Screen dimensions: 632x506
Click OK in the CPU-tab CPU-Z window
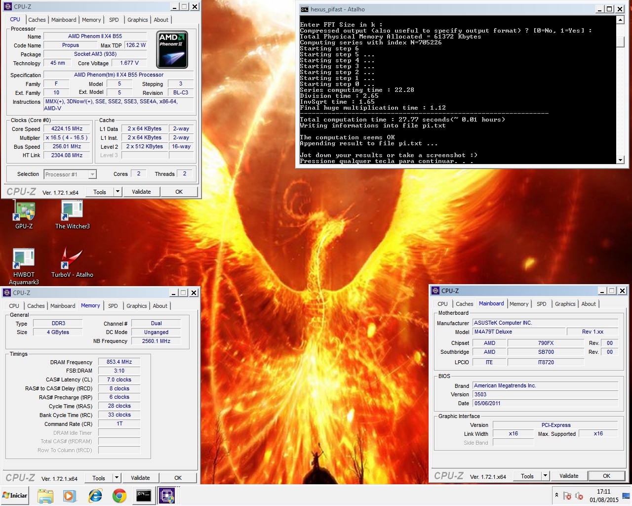click(179, 192)
